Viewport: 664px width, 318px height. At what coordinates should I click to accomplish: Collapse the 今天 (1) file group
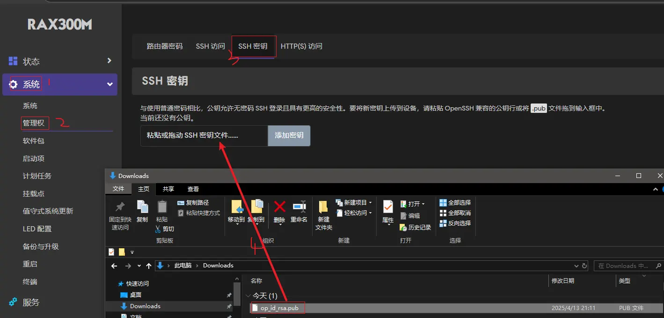click(248, 296)
